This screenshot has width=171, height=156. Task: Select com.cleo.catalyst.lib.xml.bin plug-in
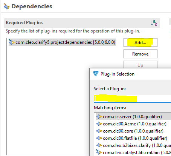(x=134, y=153)
